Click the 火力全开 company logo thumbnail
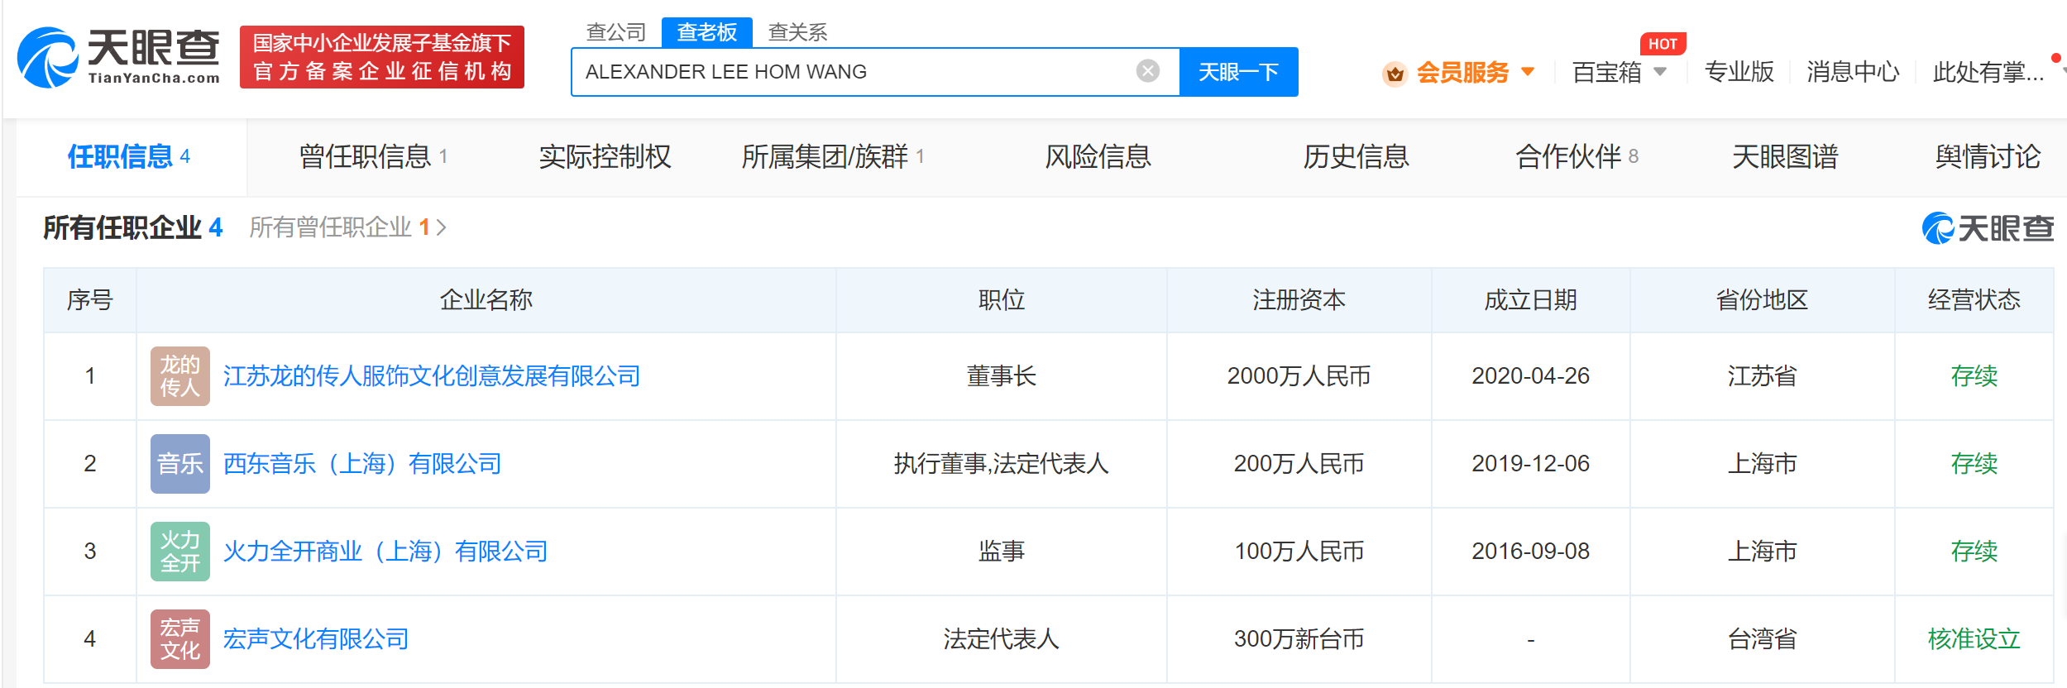This screenshot has width=2067, height=688. pyautogui.click(x=179, y=552)
